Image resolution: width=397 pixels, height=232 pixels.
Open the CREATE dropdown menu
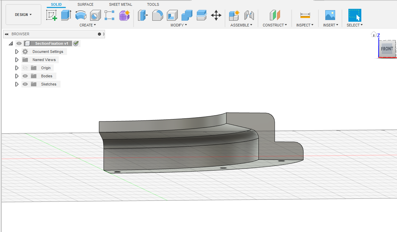tap(88, 25)
